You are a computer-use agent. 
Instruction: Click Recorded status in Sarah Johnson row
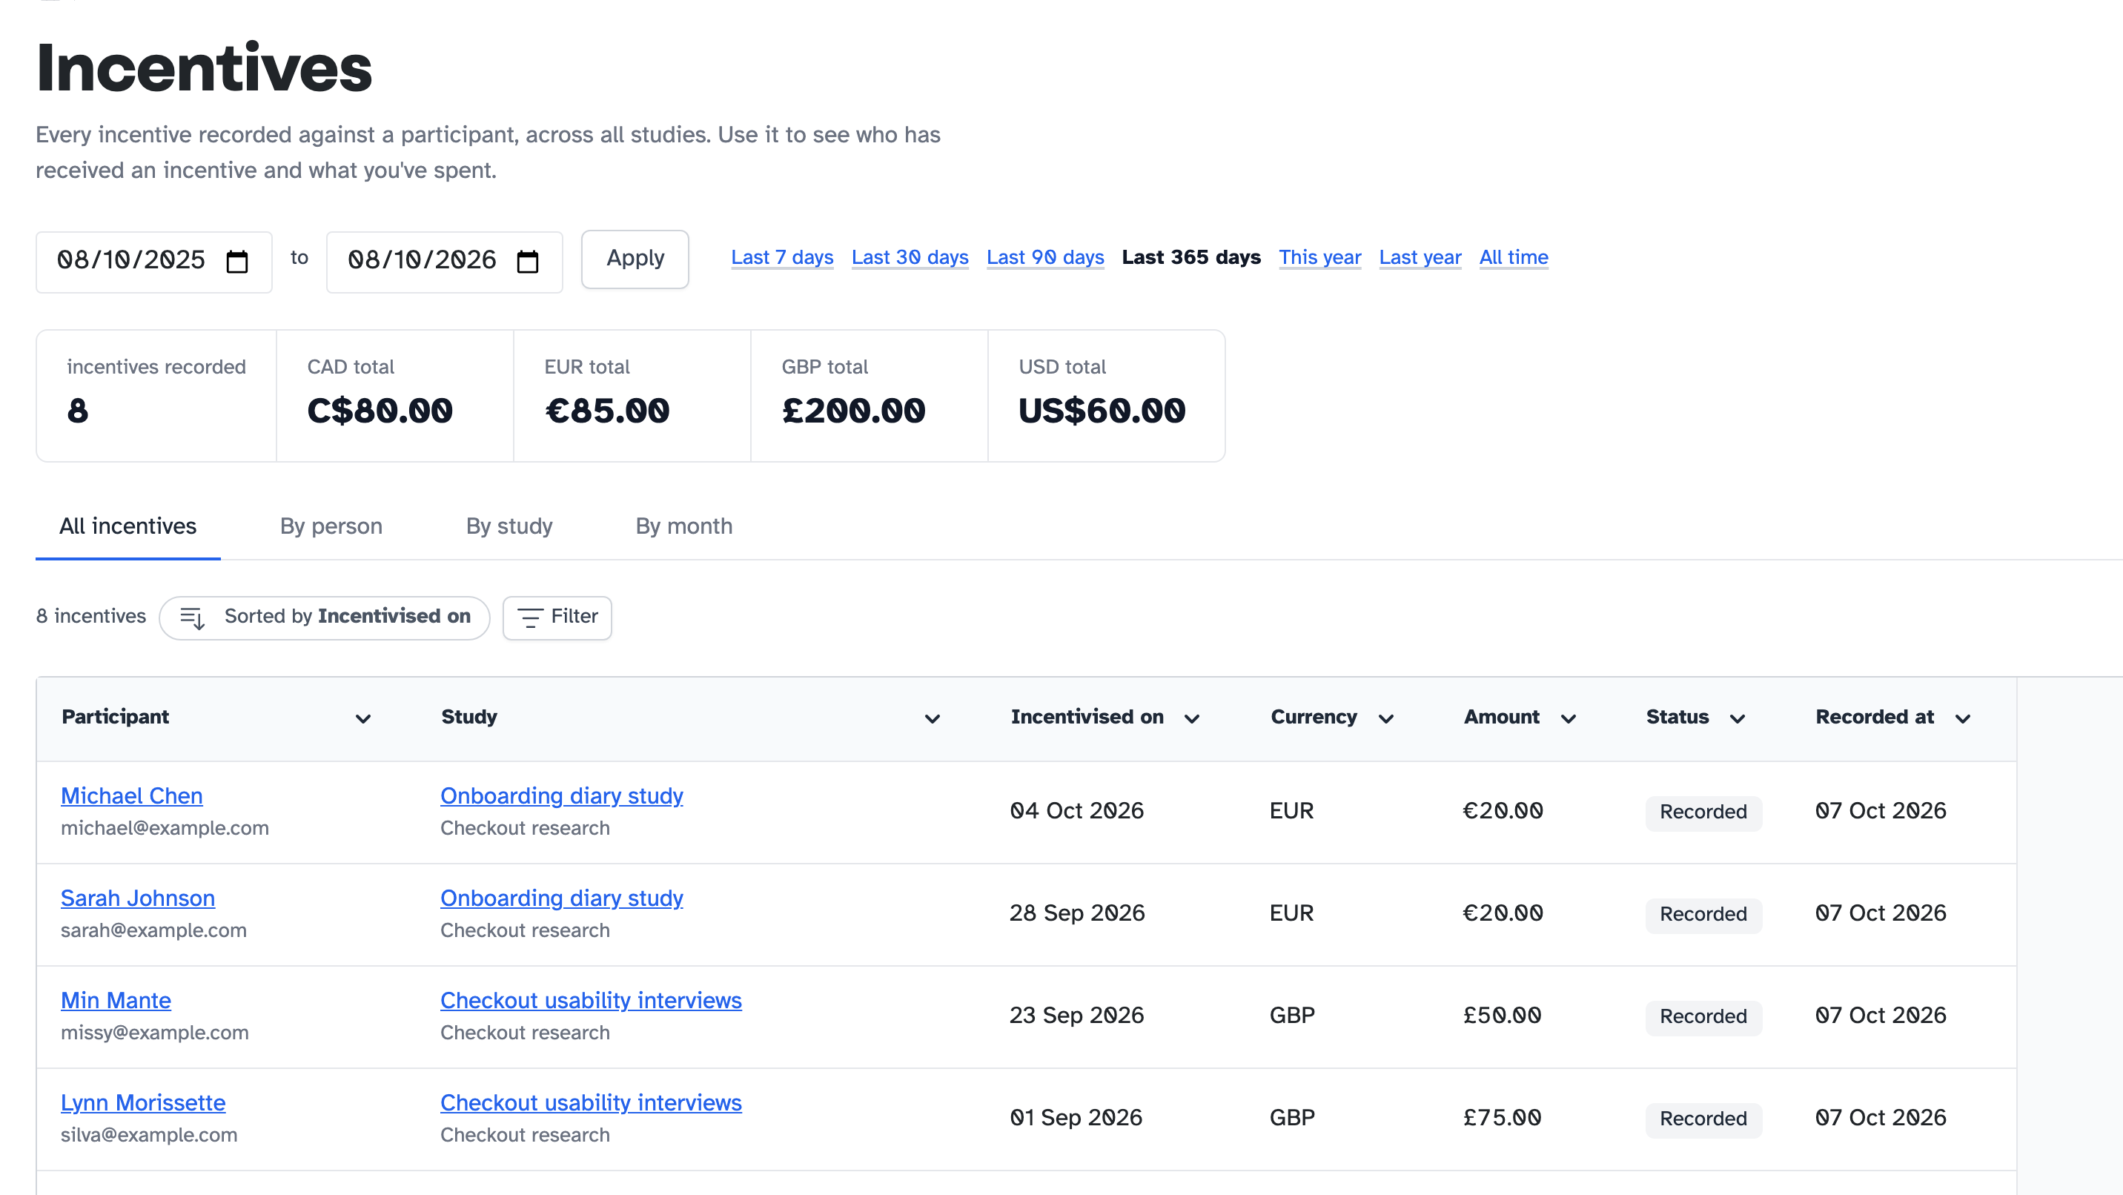pos(1703,914)
